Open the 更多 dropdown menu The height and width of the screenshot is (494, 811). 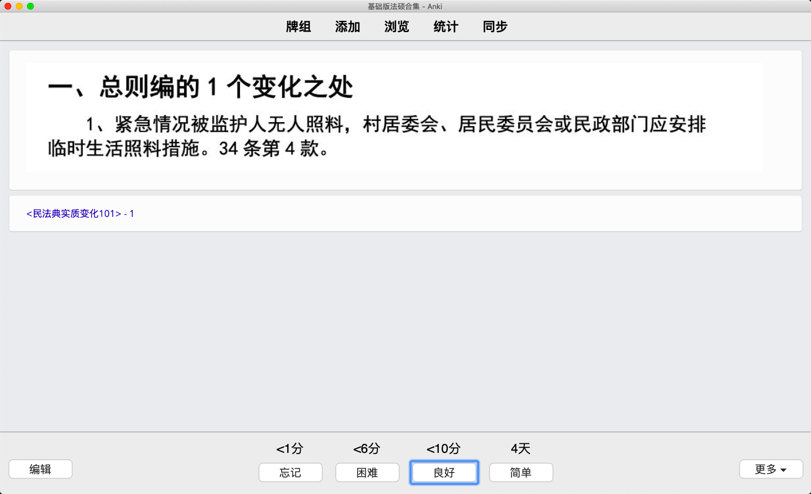(771, 469)
